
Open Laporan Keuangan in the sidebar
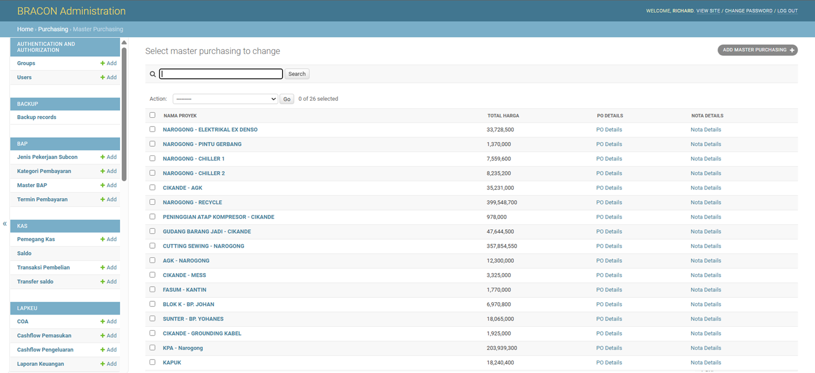pyautogui.click(x=40, y=364)
